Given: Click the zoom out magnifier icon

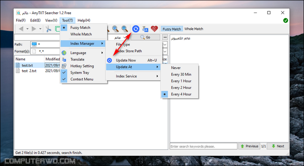Looking at the screenshot, I should click(116, 29).
